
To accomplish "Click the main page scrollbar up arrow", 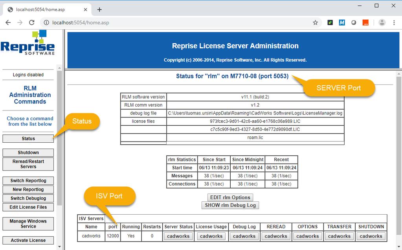I will pyautogui.click(x=399, y=74).
